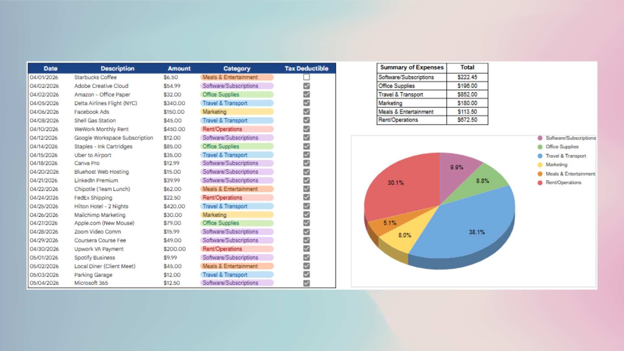Click the $852.00 Travel & Transport total
624x351 pixels.
(x=467, y=95)
